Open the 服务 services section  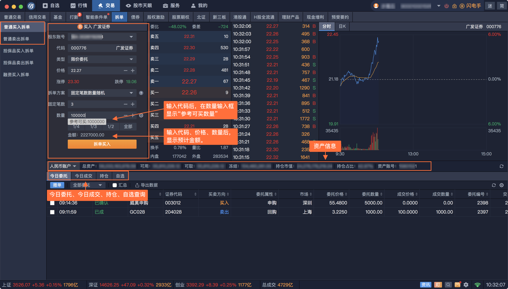tap(171, 6)
